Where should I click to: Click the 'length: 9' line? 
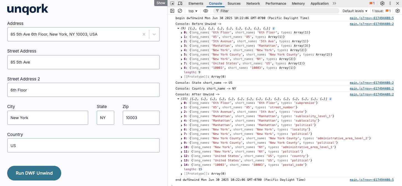pos(192,72)
